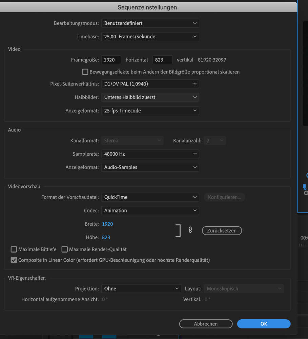The width and height of the screenshot is (308, 339).
Task: Open the Timebase frame rate dropdown
Action: [x=150, y=37]
